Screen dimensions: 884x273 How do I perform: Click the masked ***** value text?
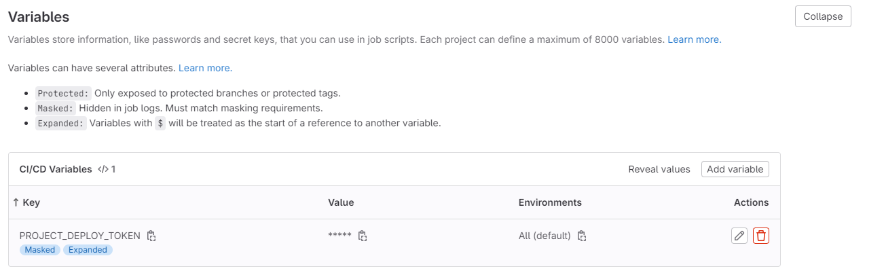click(x=339, y=236)
